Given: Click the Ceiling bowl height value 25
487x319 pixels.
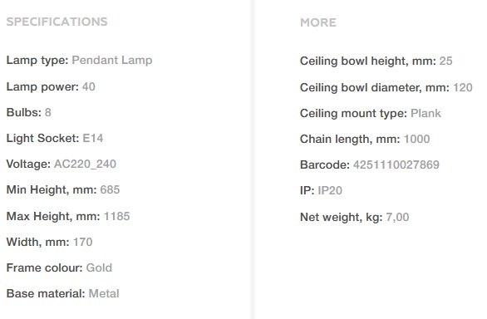Looking at the screenshot, I should (445, 61).
